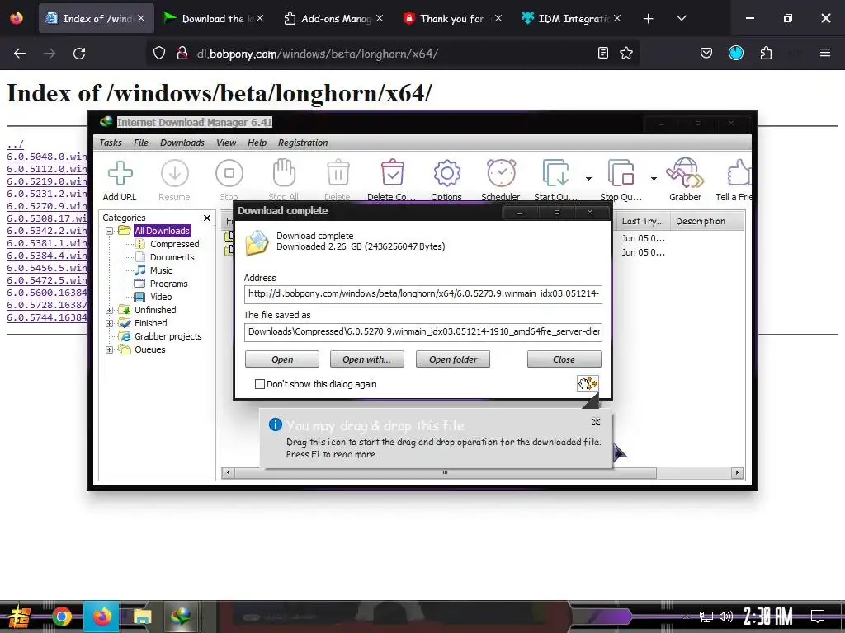Click the Open folder button
The height and width of the screenshot is (633, 845).
453,359
